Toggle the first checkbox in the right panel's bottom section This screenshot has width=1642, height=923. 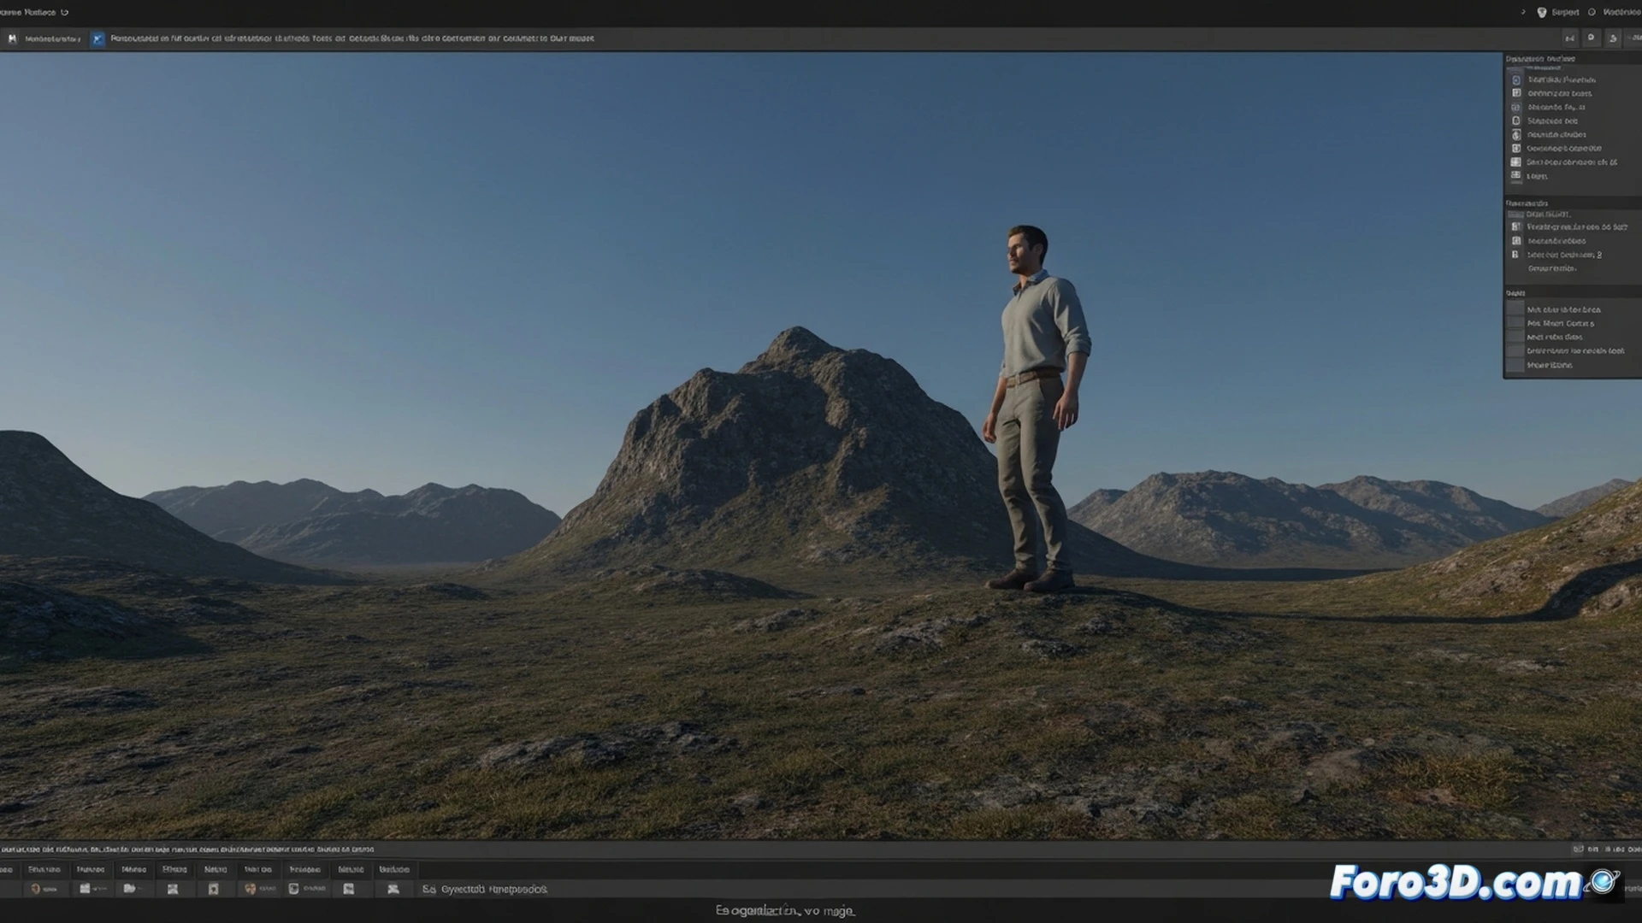(x=1515, y=309)
